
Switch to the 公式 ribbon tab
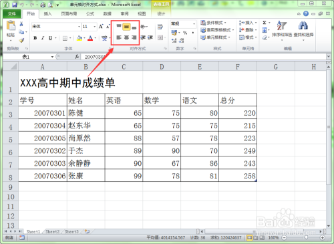(x=90, y=14)
